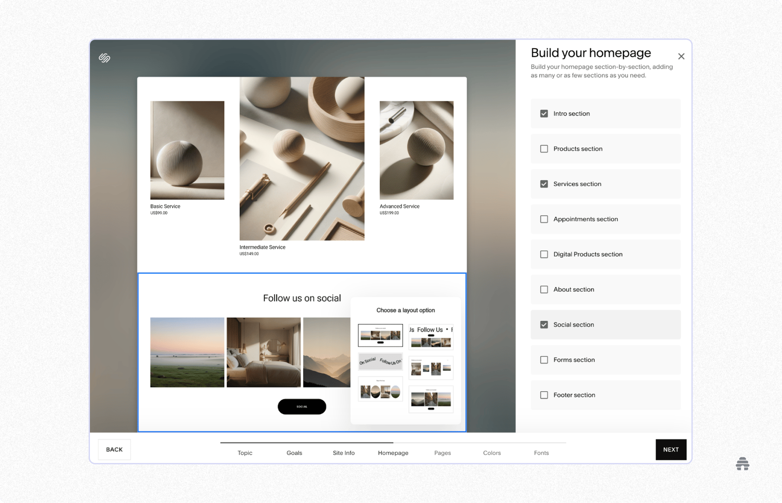The width and height of the screenshot is (782, 503).
Task: Click the 'Intro section' label text
Action: tap(572, 113)
